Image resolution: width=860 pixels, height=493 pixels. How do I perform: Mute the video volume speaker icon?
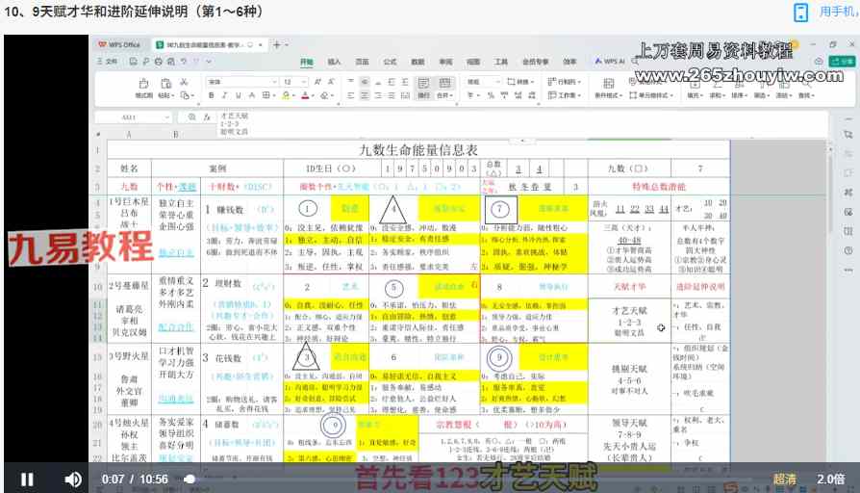click(x=73, y=479)
